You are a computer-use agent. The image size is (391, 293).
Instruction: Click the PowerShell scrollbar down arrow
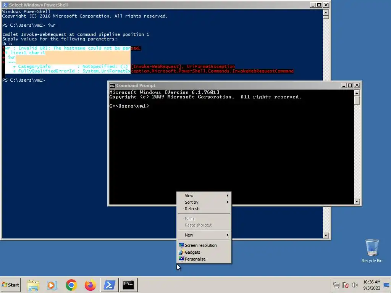pos(326,235)
